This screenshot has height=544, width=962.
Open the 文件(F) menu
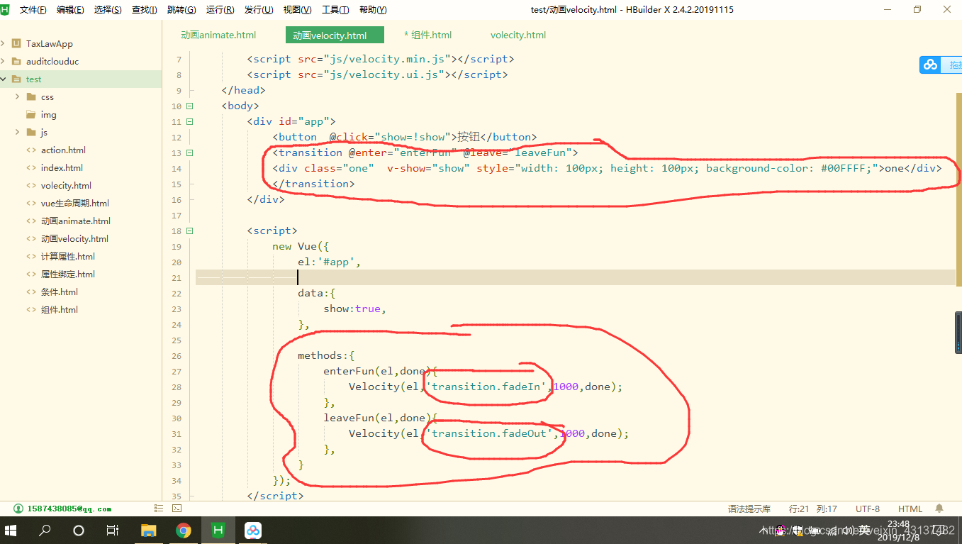tap(33, 10)
